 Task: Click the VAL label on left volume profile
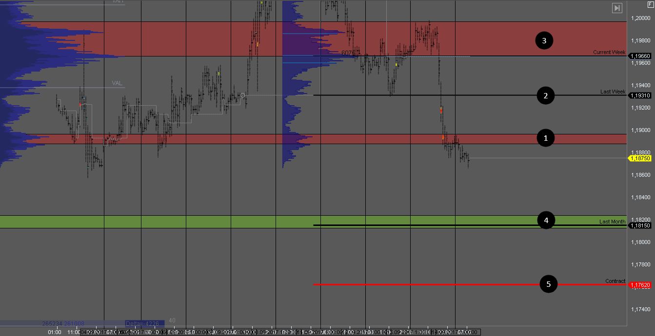point(117,83)
